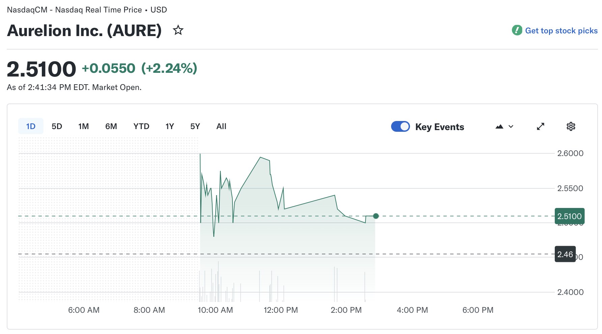This screenshot has height=334, width=602.
Task: Switch Key Events markers on chart
Action: point(400,126)
